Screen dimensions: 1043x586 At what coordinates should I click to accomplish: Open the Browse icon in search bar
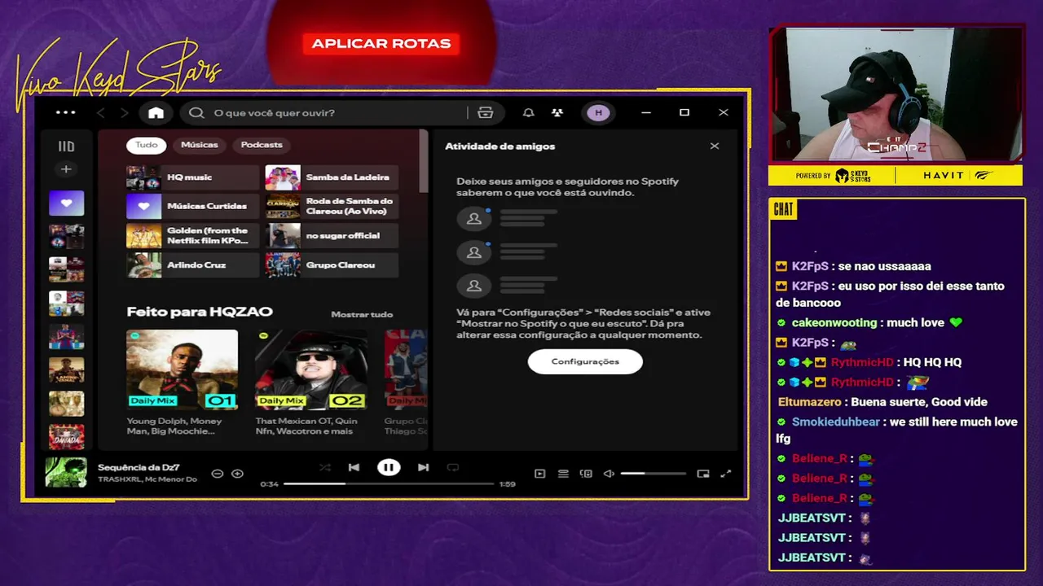[485, 113]
